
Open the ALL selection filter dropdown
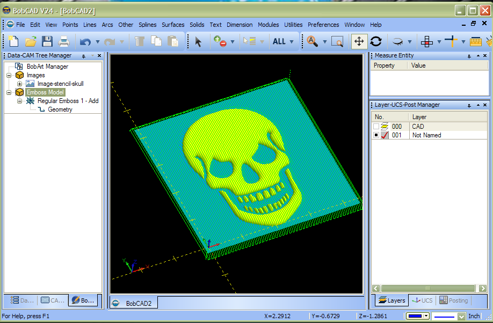[x=292, y=41]
